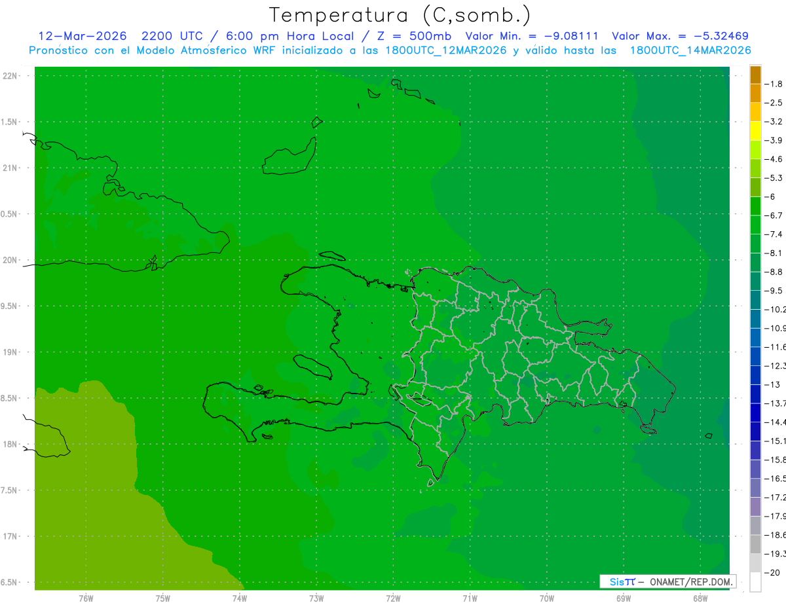The height and width of the screenshot is (607, 786).
Task: Click the "-5.3" color scale label
Action: (774, 177)
